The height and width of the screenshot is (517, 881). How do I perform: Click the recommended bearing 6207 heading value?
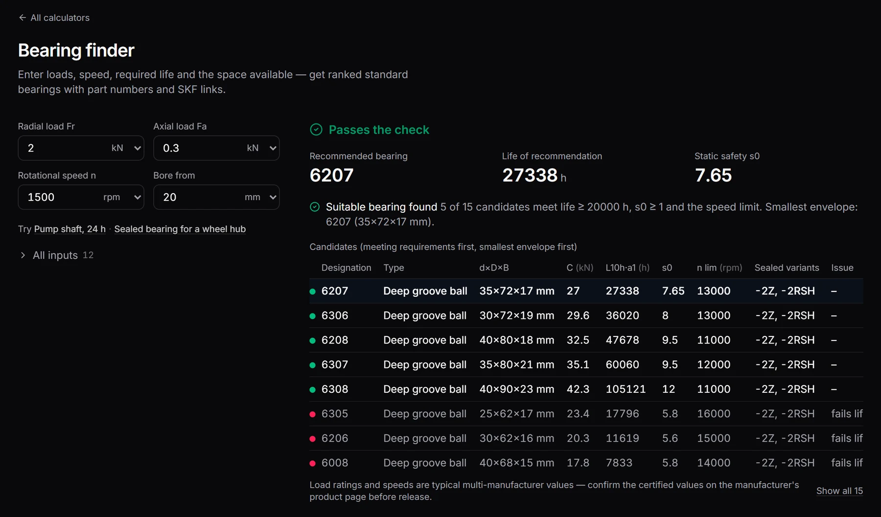[x=331, y=175]
